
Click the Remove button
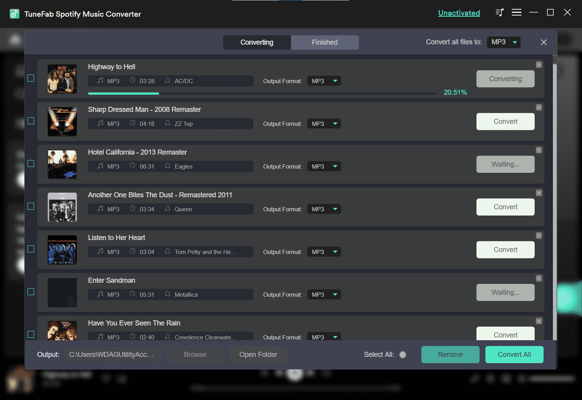(450, 355)
